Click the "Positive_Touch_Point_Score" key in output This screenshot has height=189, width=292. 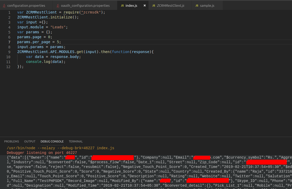(x=42, y=171)
